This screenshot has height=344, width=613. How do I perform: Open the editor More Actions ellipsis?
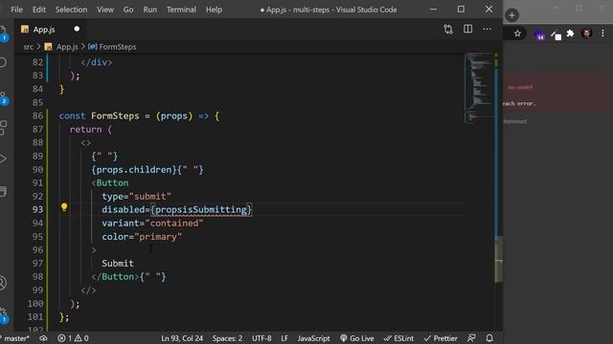[x=488, y=29]
